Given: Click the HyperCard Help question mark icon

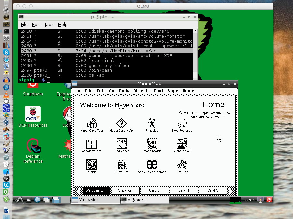Looking at the screenshot, I should pyautogui.click(x=121, y=124).
